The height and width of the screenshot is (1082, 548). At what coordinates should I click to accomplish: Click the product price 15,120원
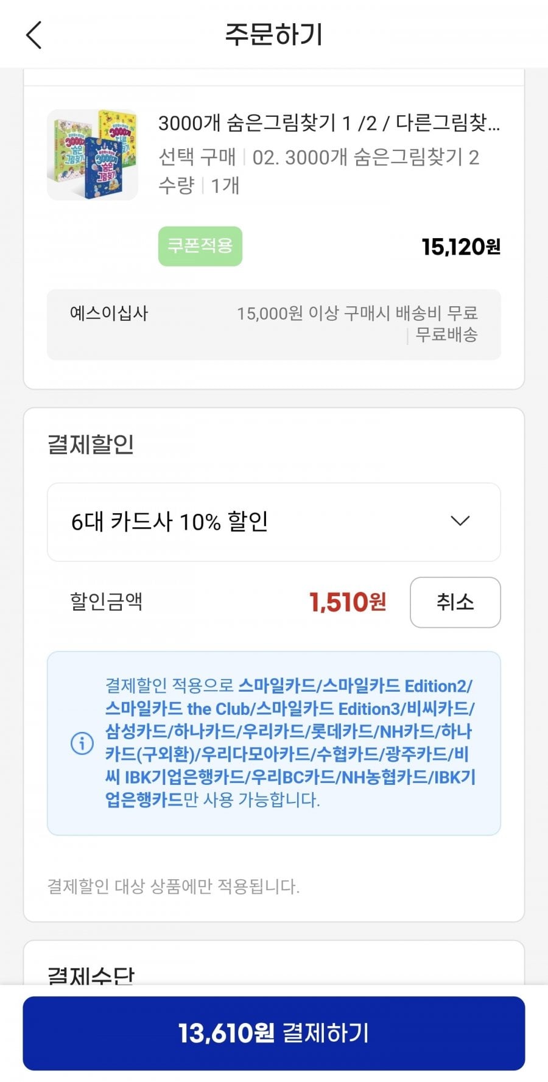[461, 247]
